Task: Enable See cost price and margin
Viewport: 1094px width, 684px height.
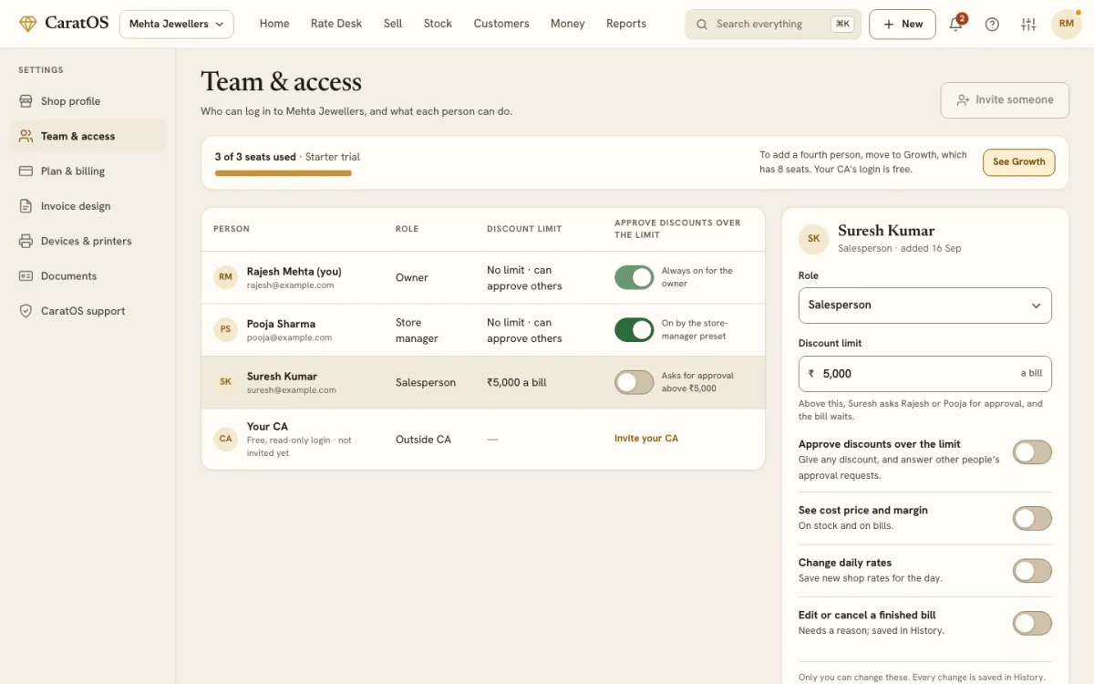Action: tap(1032, 519)
